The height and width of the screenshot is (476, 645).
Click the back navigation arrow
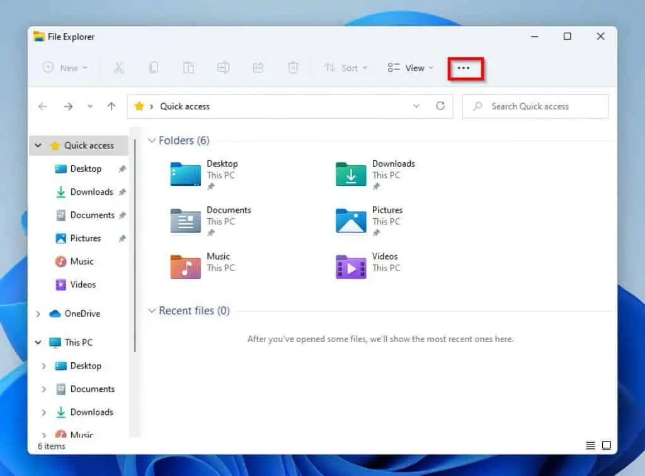(42, 106)
